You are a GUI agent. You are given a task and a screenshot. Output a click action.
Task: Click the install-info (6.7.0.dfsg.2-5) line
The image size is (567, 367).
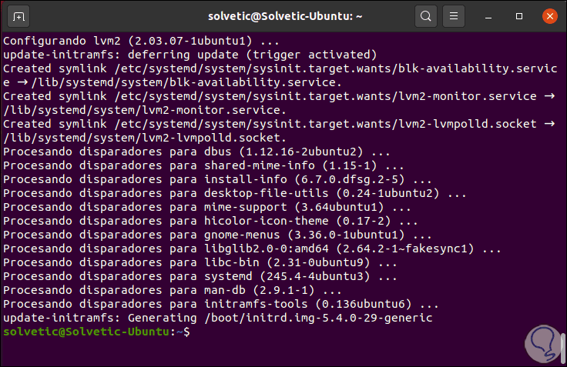click(217, 179)
